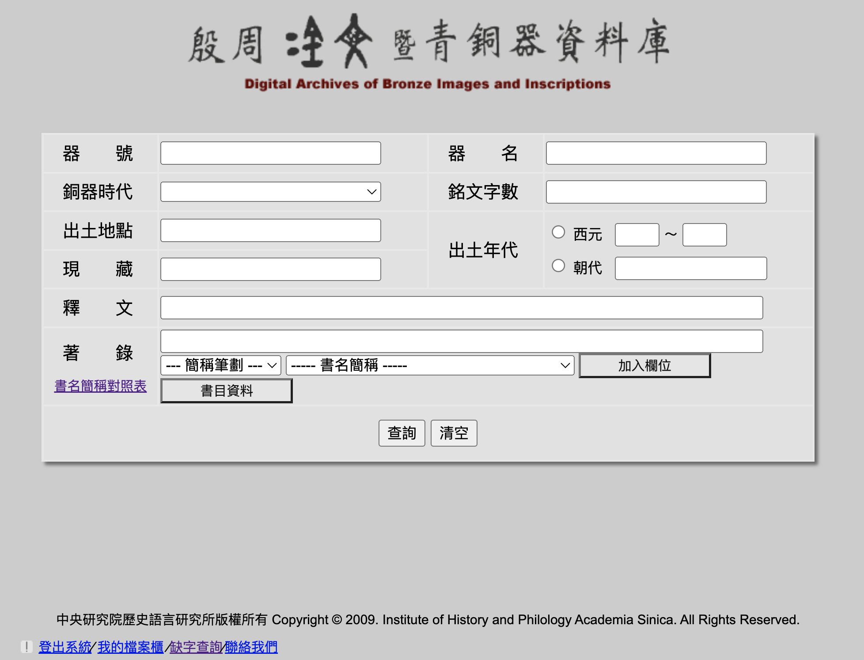The height and width of the screenshot is (660, 864).
Task: Click the 聯絡我們 contact link
Action: coord(251,647)
